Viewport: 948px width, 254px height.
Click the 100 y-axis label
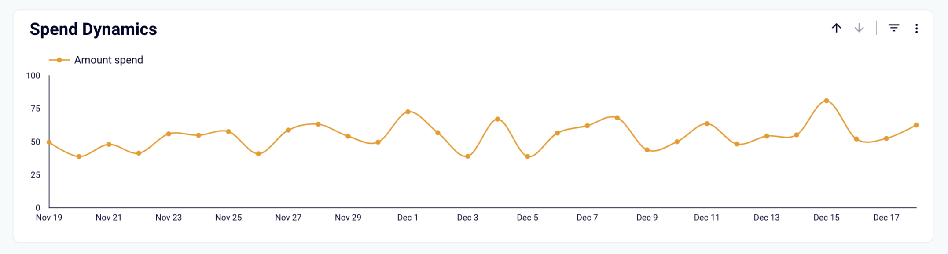[x=33, y=76]
